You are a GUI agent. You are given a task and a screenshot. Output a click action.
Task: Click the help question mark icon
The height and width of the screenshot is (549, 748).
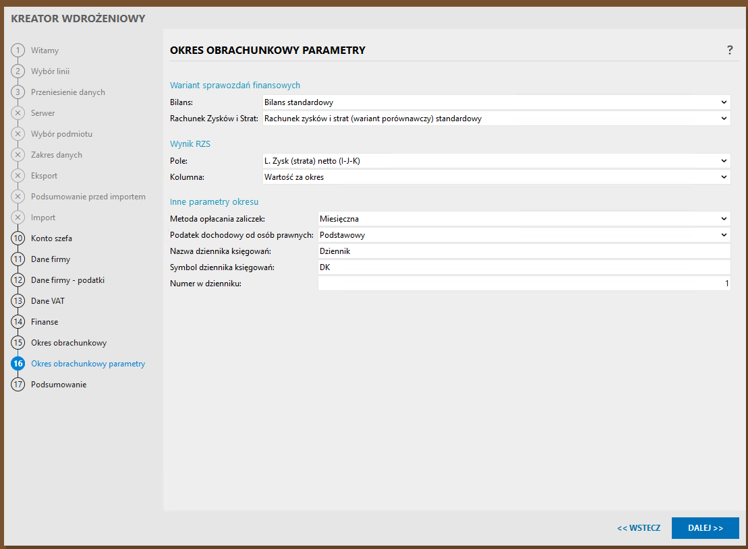(x=730, y=51)
